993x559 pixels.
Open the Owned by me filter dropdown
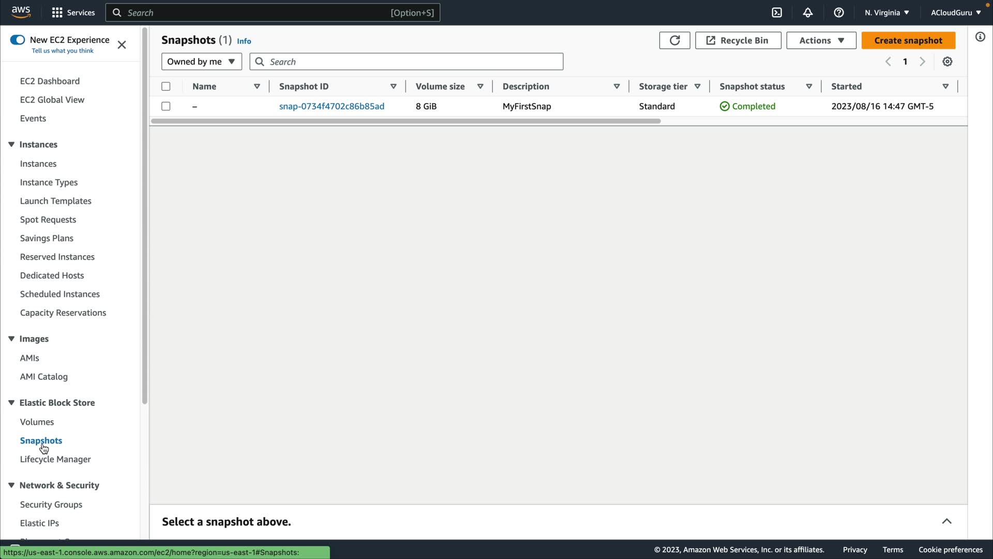click(201, 62)
